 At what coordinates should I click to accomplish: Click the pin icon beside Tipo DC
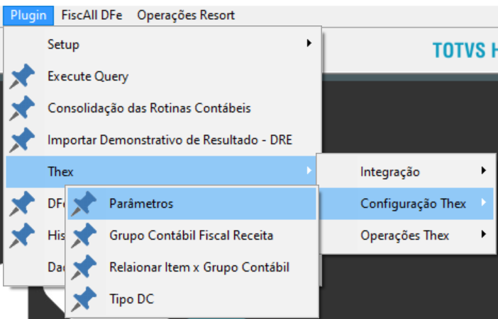84,299
